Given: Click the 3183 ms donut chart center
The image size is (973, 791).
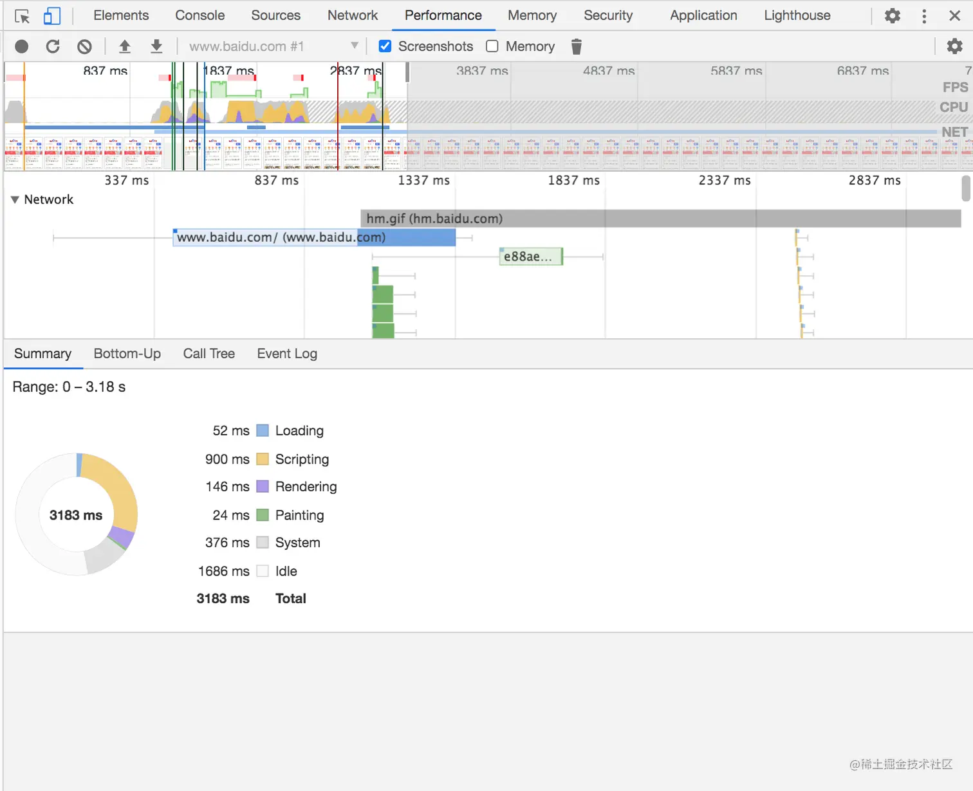Looking at the screenshot, I should coord(76,515).
